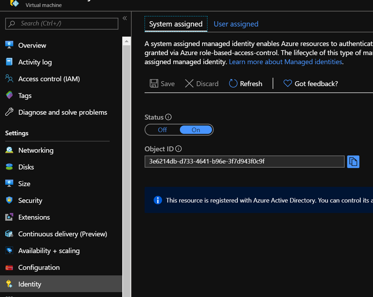373x297 pixels.
Task: Copy the Object ID to clipboard
Action: (x=353, y=162)
